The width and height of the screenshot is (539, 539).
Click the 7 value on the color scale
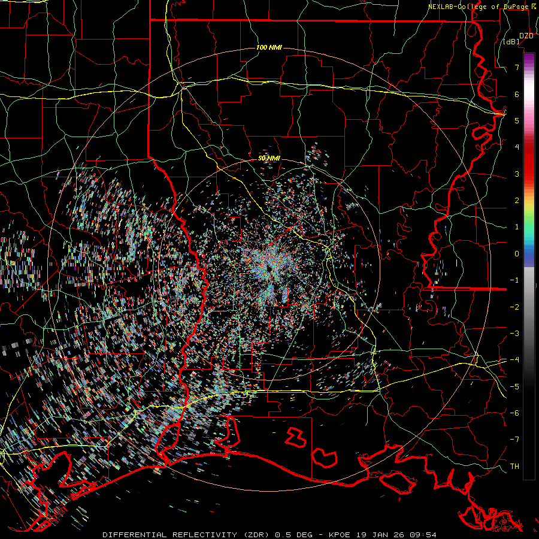(x=517, y=67)
